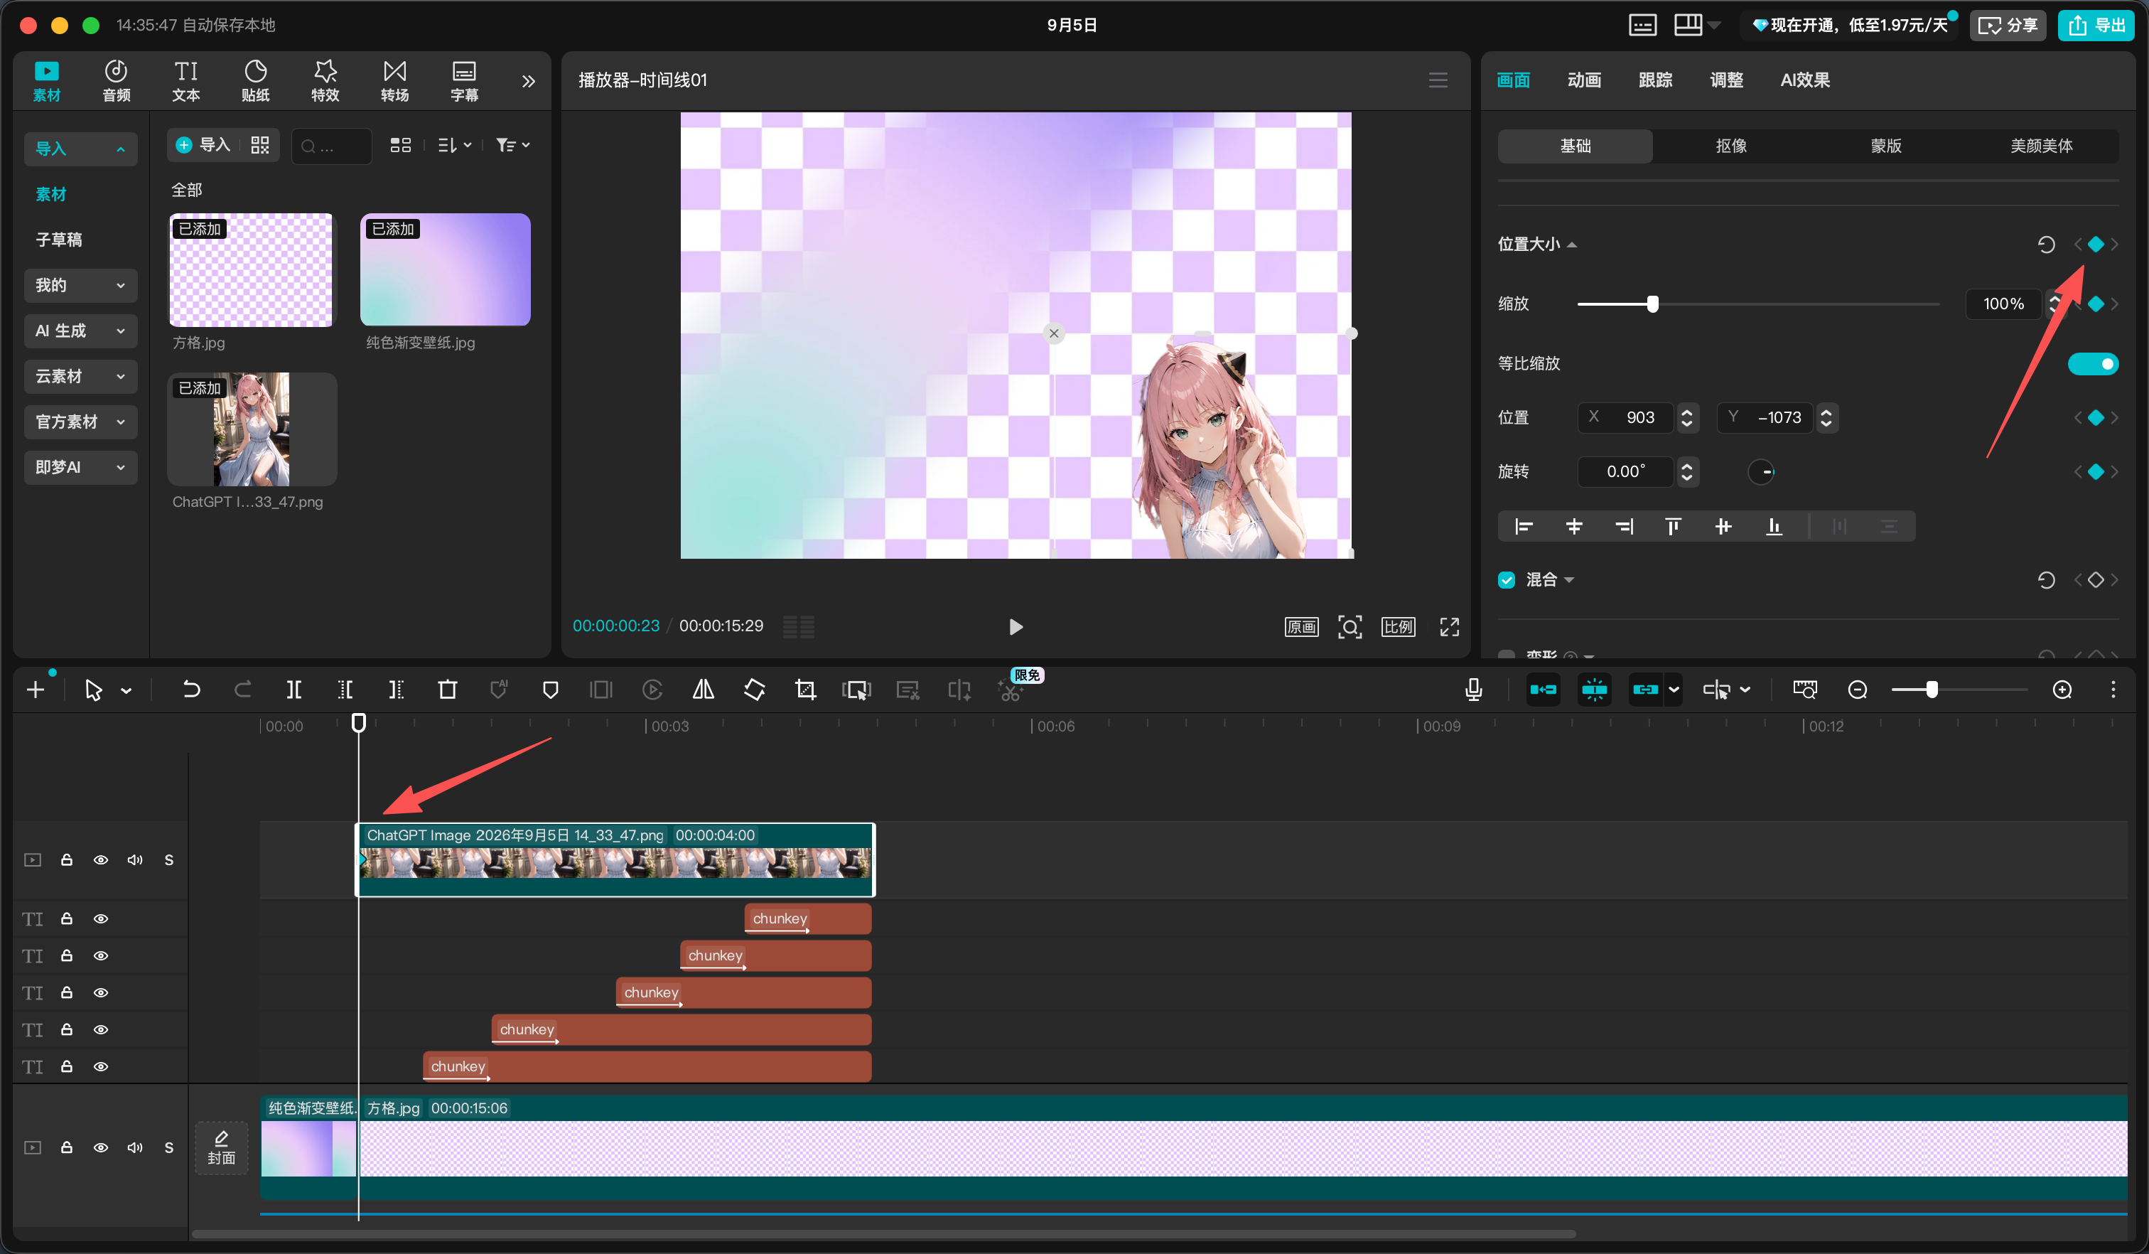Click the split clip tool icon
Image resolution: width=2149 pixels, height=1254 pixels.
[x=293, y=690]
